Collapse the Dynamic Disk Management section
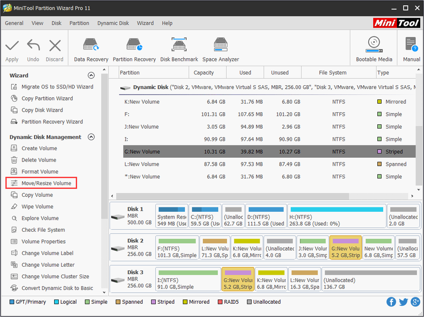 tap(91, 137)
